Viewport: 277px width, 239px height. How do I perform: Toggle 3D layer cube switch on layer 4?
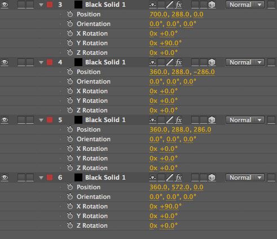212,62
